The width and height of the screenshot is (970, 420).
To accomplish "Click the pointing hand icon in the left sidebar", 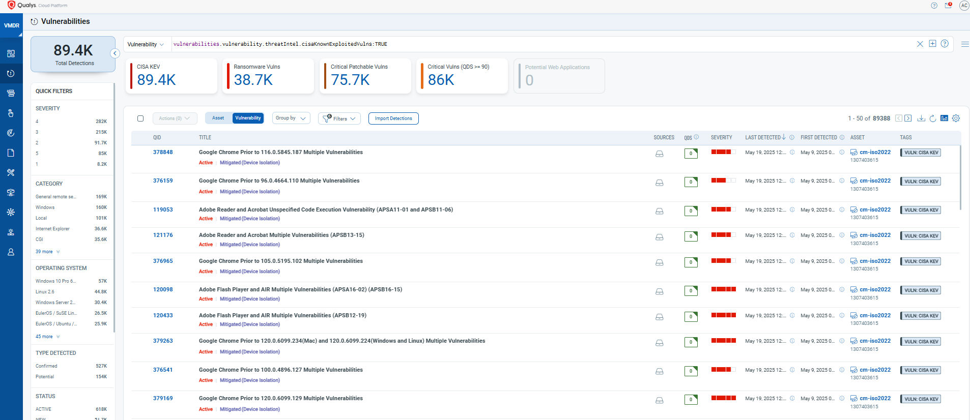I will [11, 113].
